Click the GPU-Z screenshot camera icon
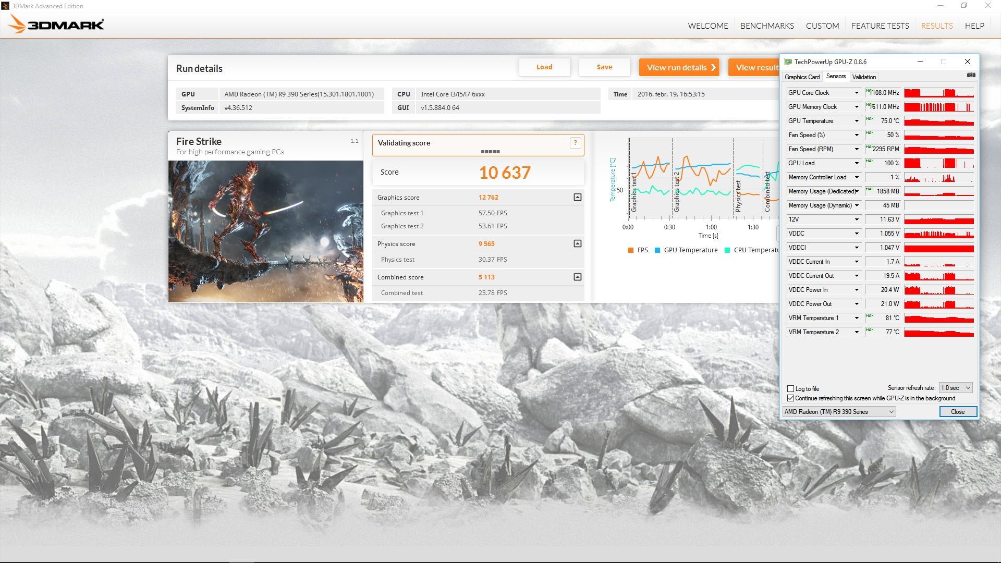The image size is (1001, 563). click(x=971, y=75)
